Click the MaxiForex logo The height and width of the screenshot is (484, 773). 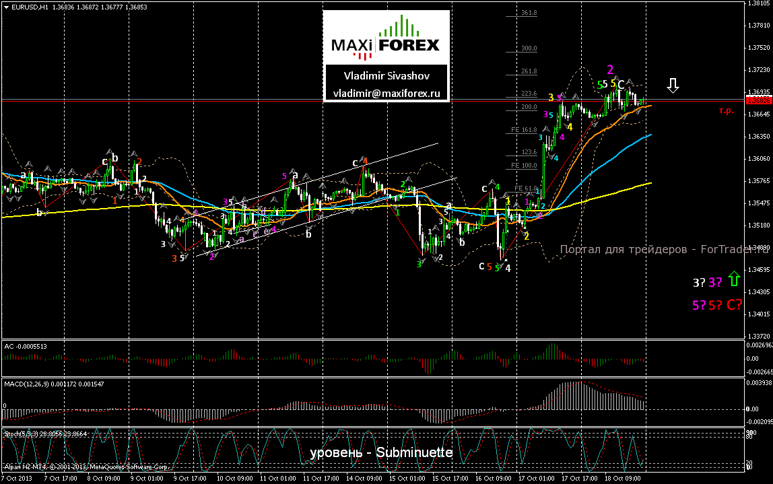(x=386, y=38)
